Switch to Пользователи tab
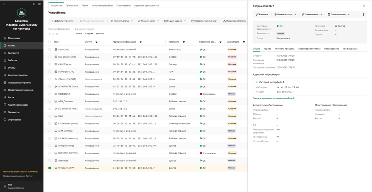Viewport: 372px width, 192px height. (123, 5)
